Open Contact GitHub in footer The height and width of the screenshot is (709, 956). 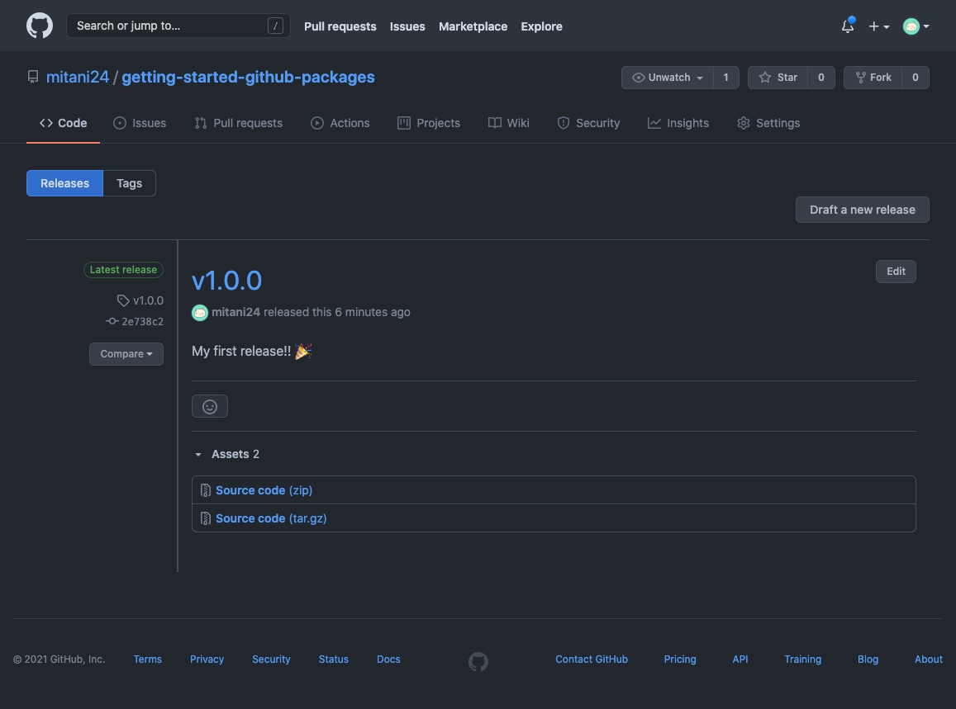[x=592, y=659]
